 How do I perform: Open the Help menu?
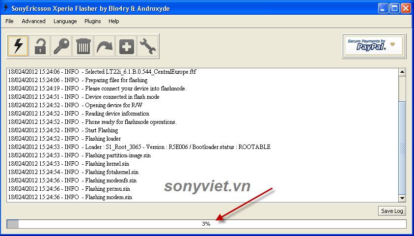[x=114, y=21]
